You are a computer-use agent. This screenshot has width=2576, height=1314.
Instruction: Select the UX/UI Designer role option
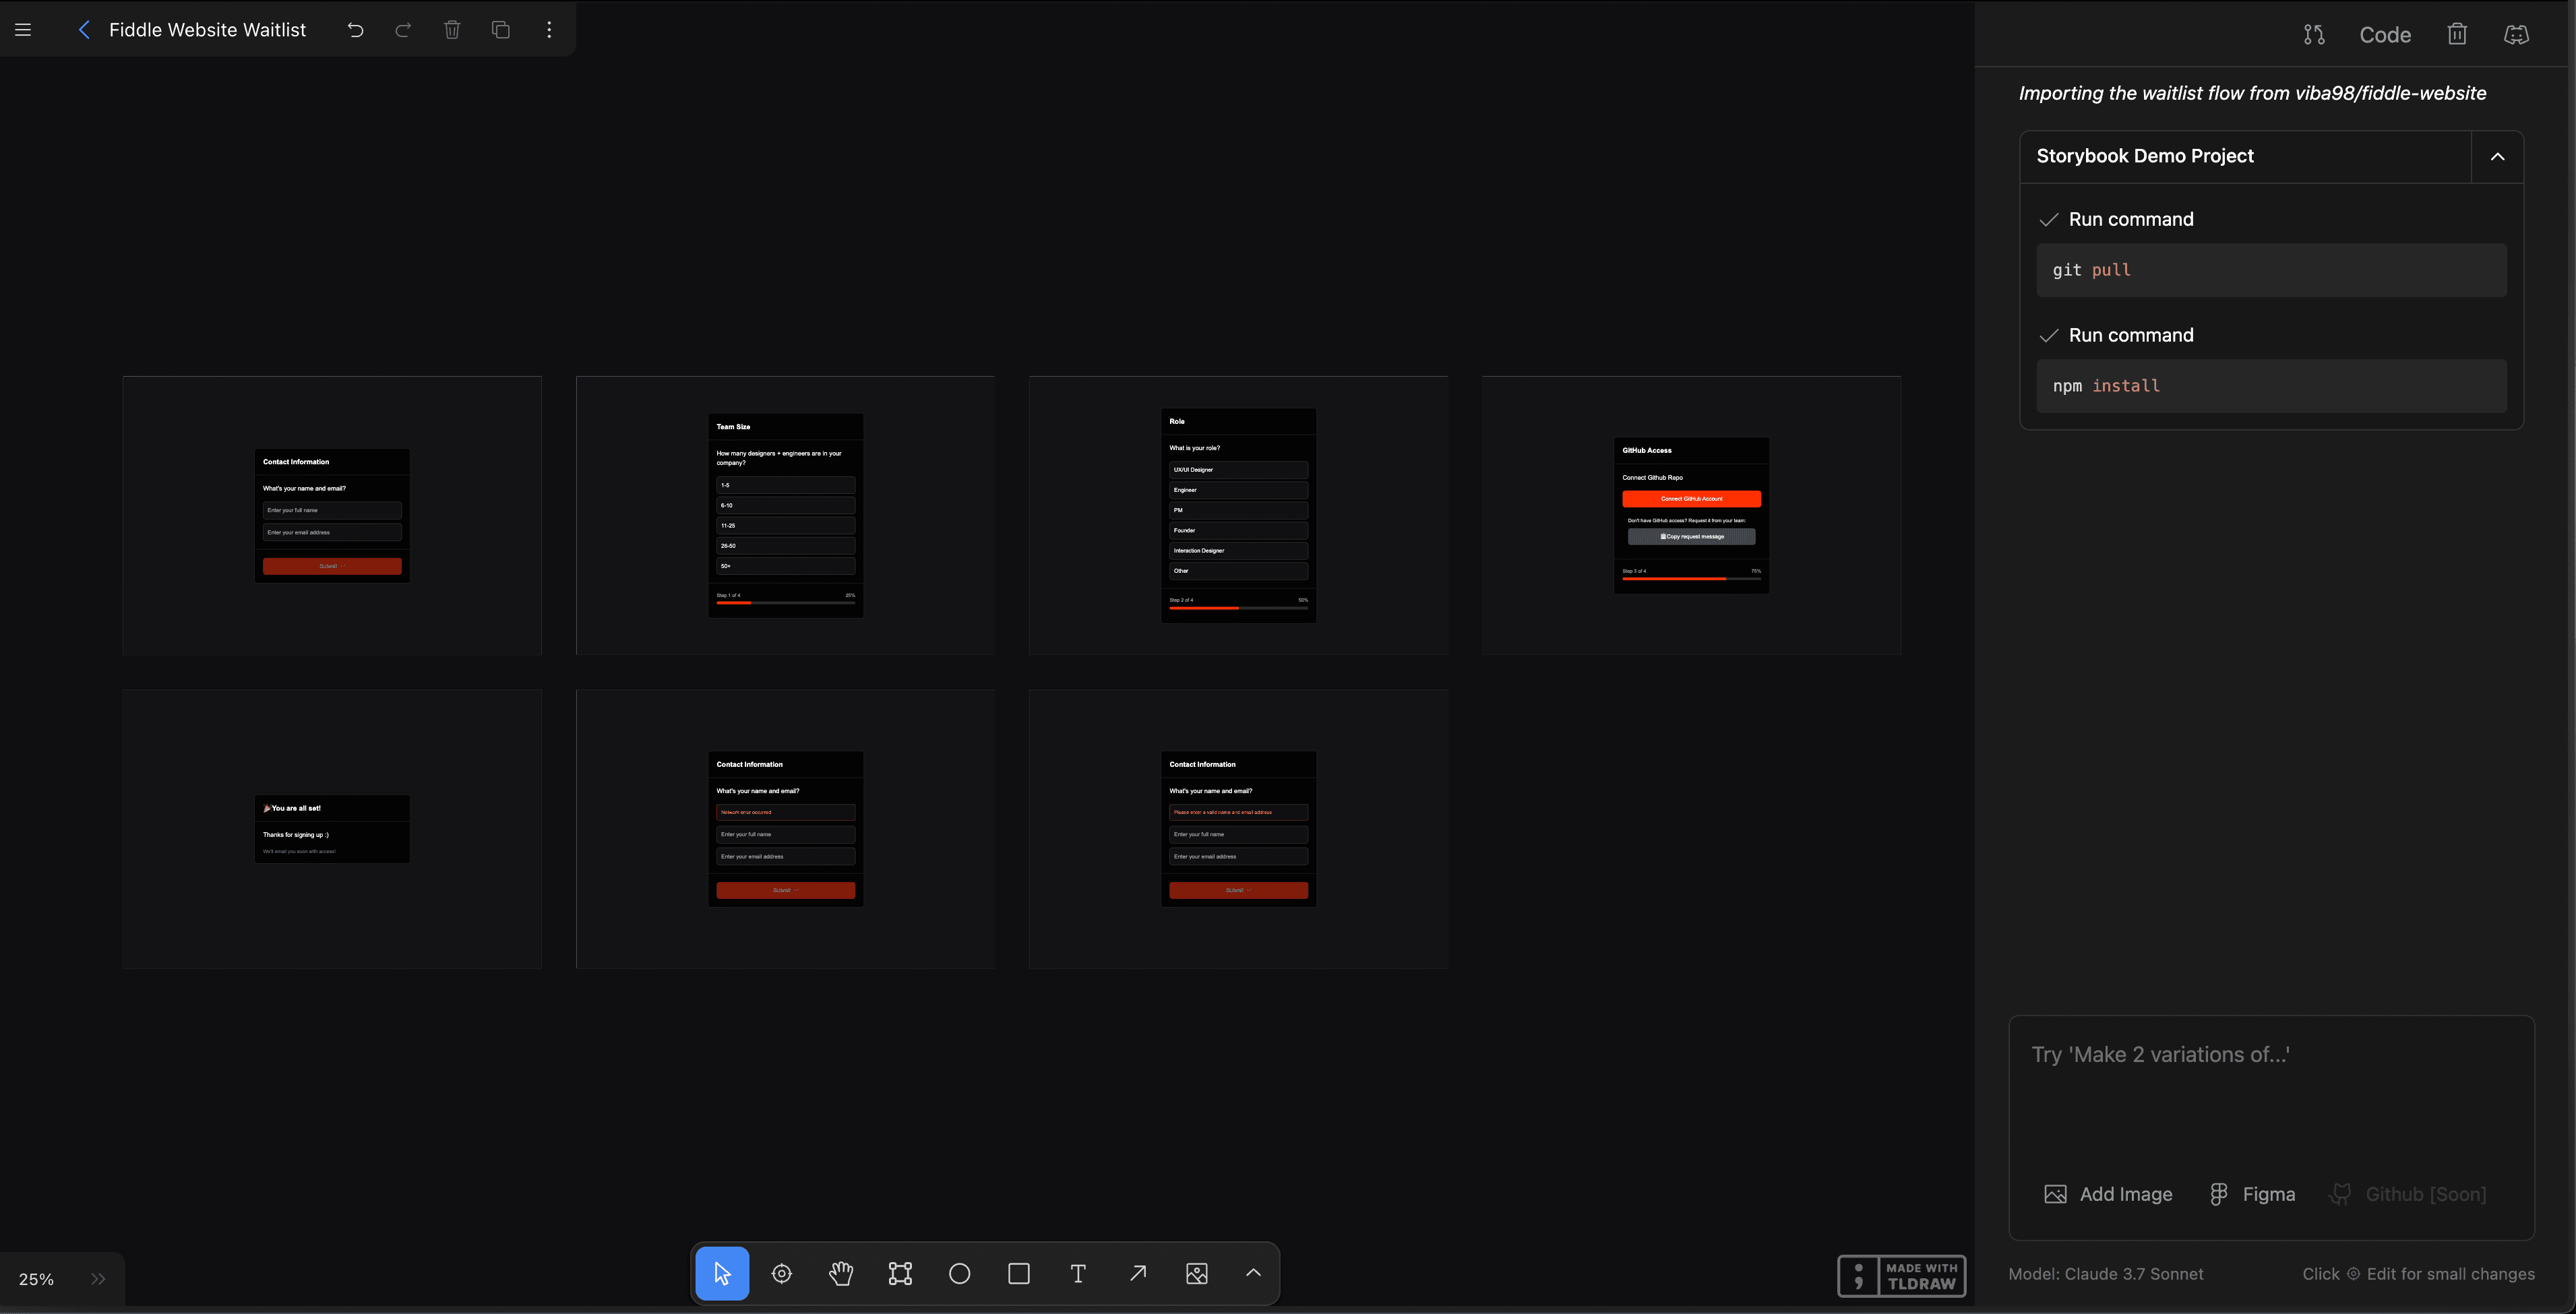click(1238, 469)
